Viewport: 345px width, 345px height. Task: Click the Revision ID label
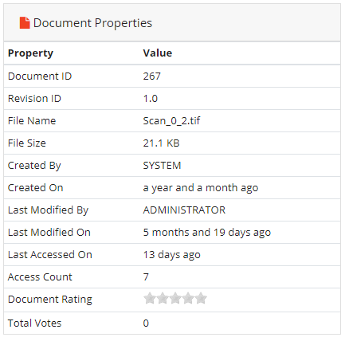point(34,99)
